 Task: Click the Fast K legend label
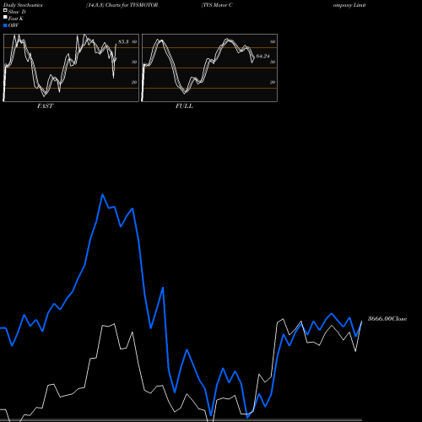(x=16, y=19)
